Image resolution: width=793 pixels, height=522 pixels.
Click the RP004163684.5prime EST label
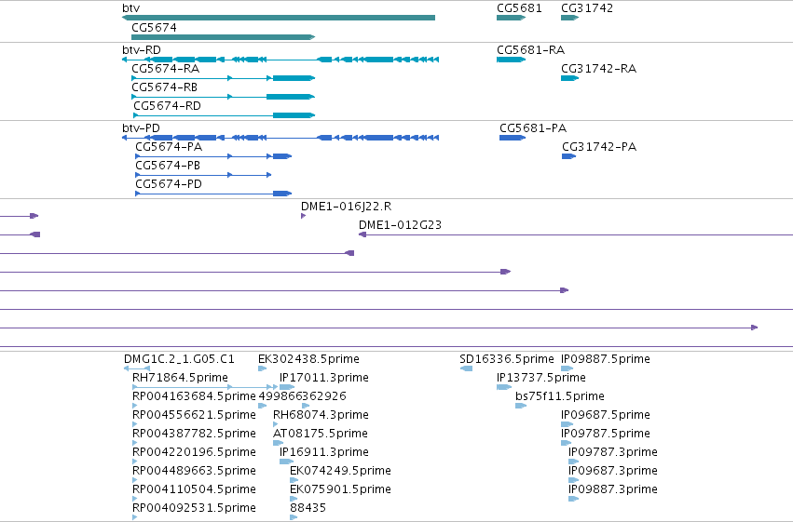(x=194, y=396)
